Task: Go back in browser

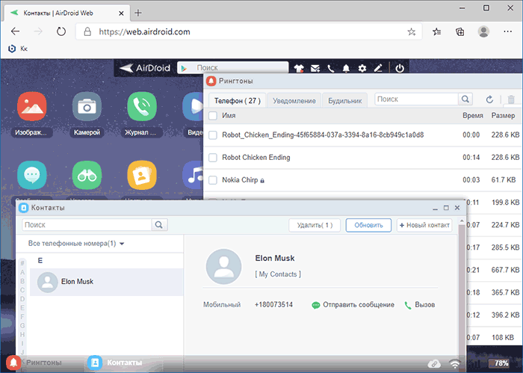Action: pos(16,31)
